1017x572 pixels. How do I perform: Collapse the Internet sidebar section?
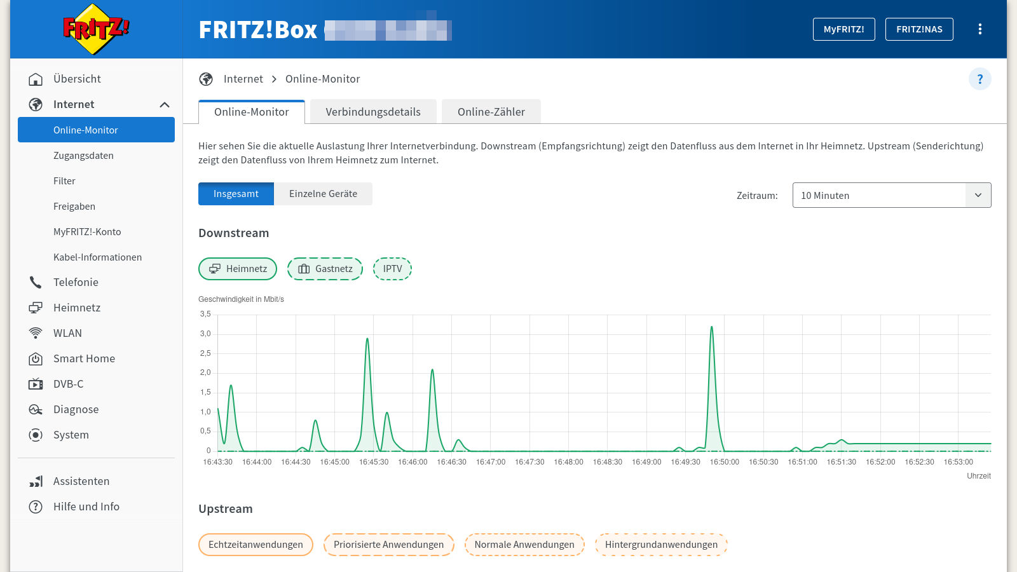click(165, 104)
